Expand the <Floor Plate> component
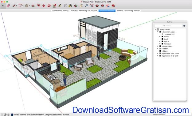The width and height of the screenshot is (192, 116). 158,46
